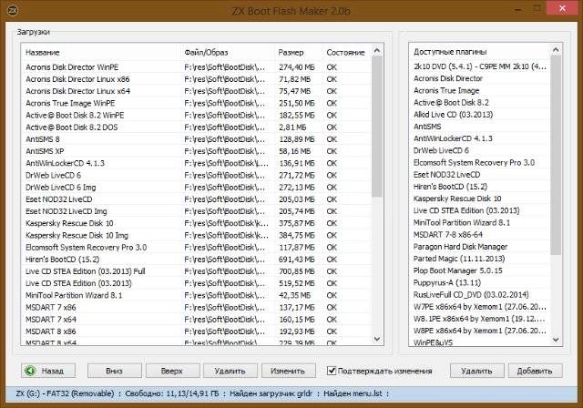Select Acronis Disk Director WinPE row

tap(197, 67)
